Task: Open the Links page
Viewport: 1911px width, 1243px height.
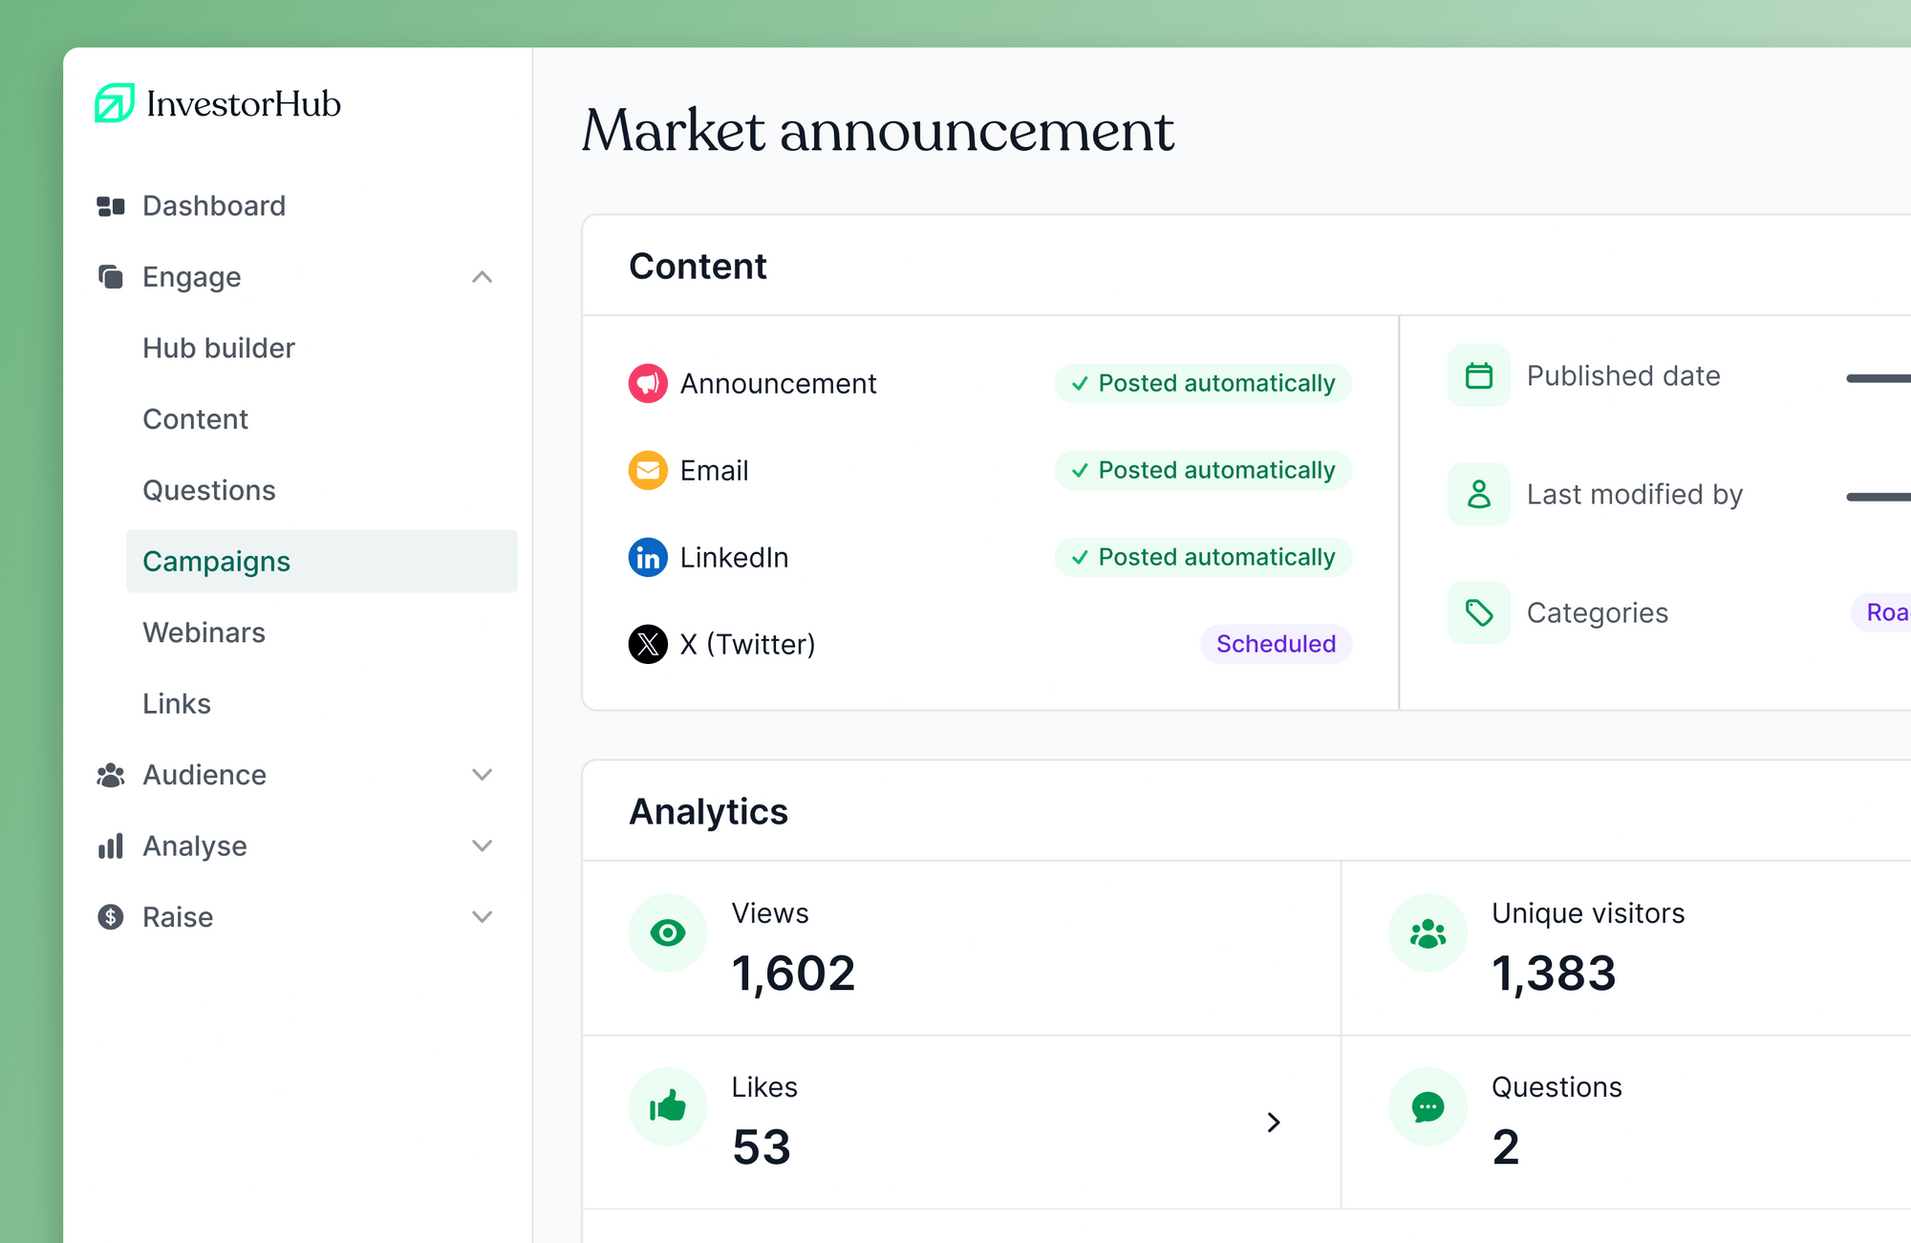Action: click(x=177, y=704)
